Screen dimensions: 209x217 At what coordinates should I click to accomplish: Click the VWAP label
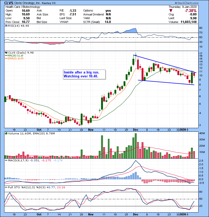pos(64,22)
